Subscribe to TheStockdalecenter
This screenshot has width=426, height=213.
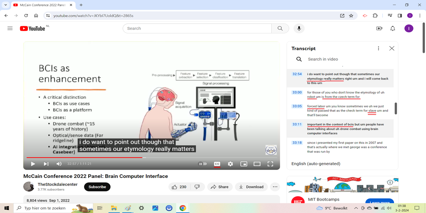coord(97,187)
